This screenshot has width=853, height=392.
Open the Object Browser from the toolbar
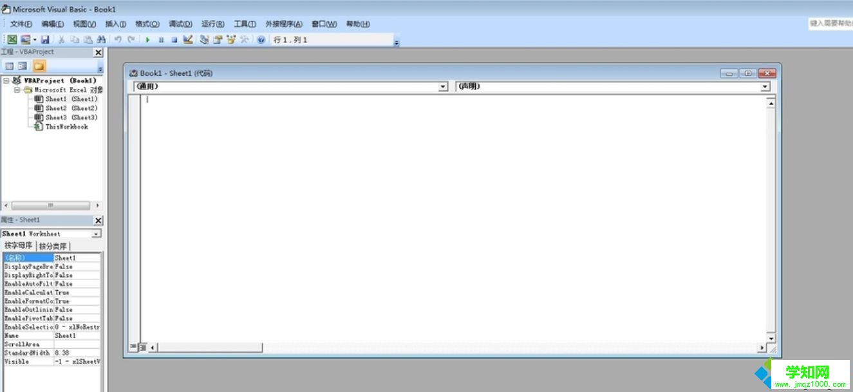[232, 39]
